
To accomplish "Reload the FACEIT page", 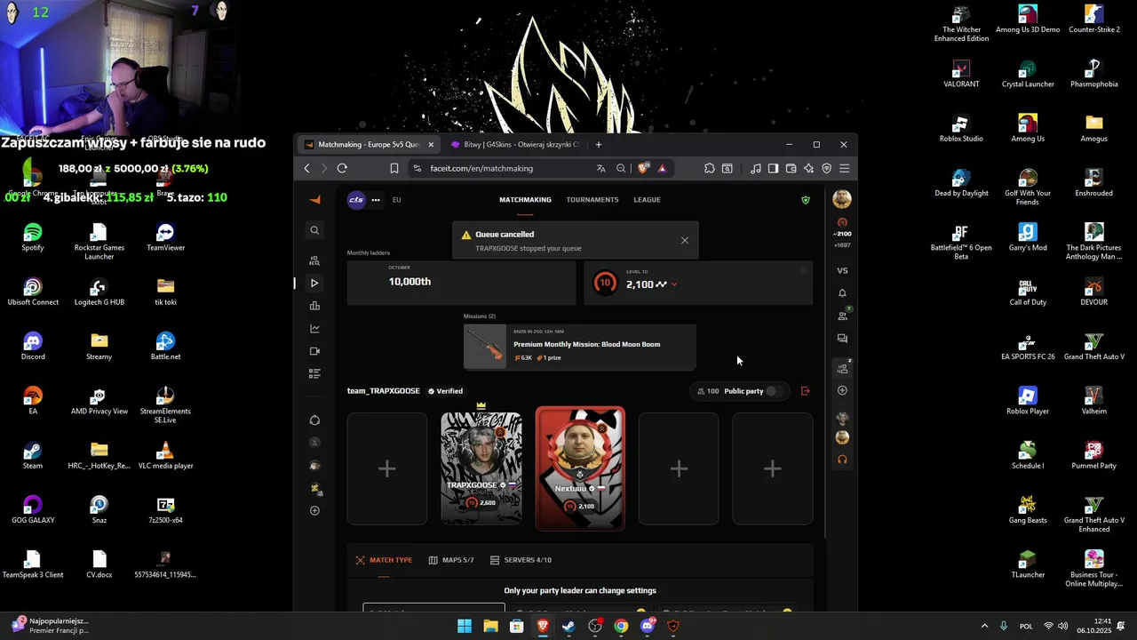I will point(342,168).
